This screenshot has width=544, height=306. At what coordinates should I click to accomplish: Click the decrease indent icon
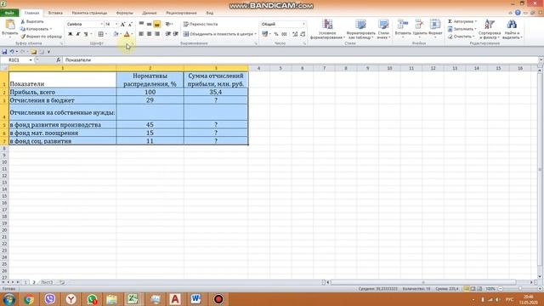tap(168, 34)
